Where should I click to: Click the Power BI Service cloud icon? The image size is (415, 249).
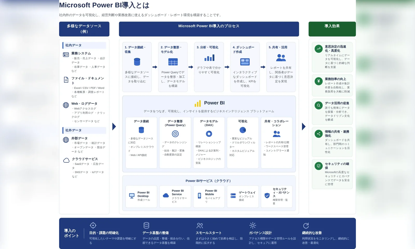(x=166, y=196)
